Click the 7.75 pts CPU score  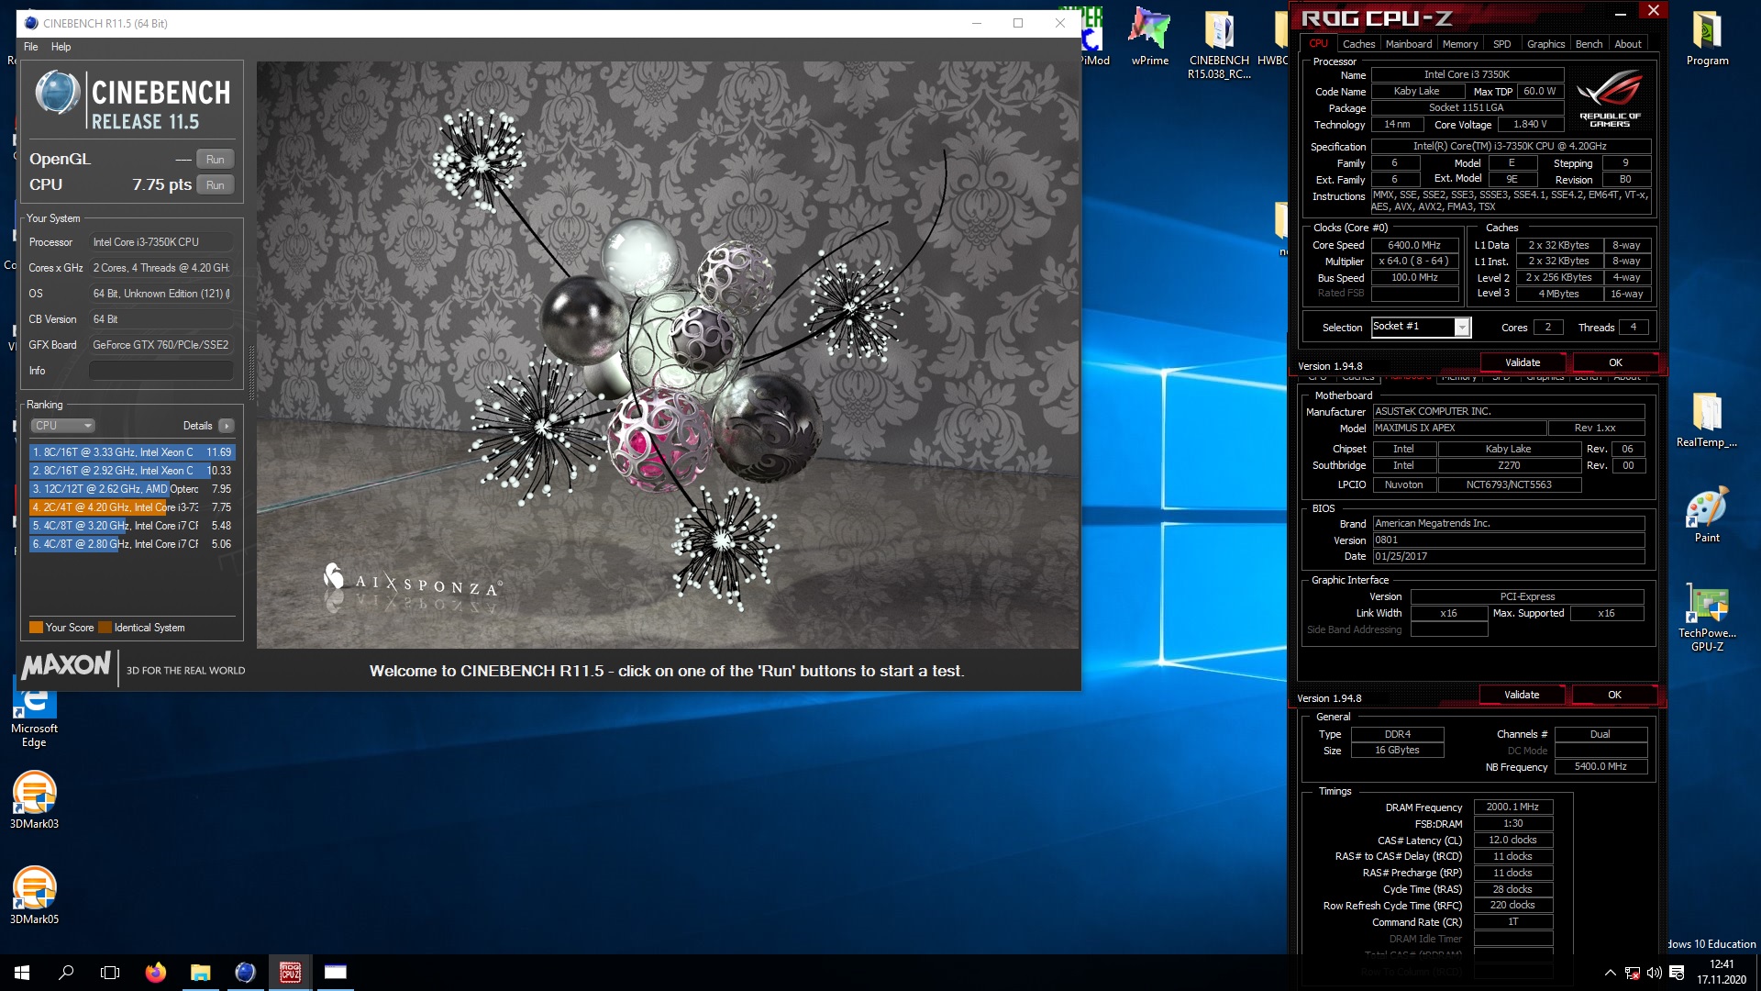(161, 184)
